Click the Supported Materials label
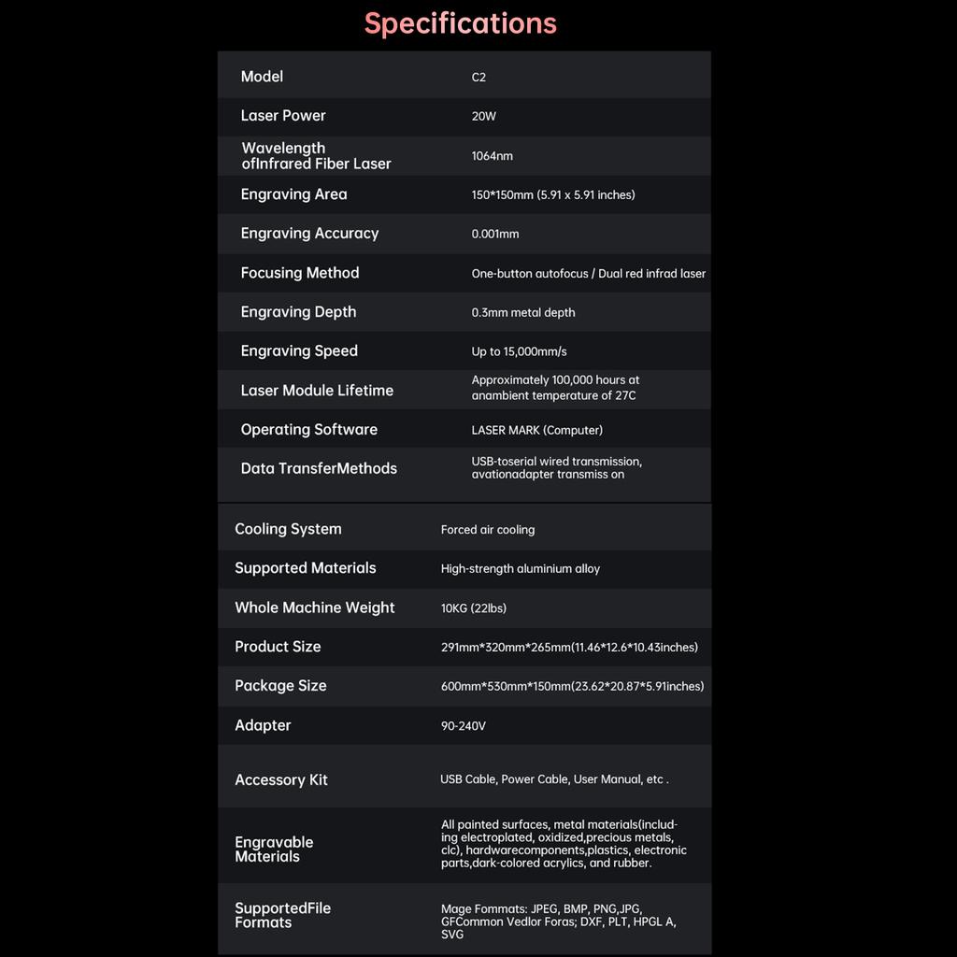This screenshot has height=957, width=957. coord(305,568)
